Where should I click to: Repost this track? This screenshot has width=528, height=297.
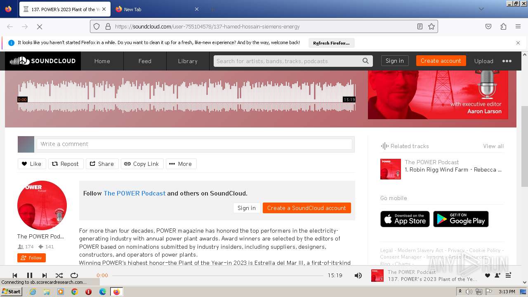[65, 164]
